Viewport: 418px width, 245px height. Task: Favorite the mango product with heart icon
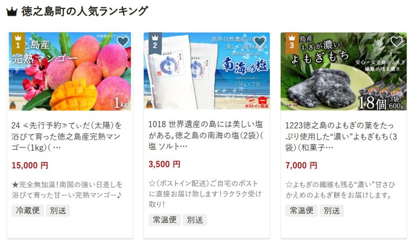[122, 42]
